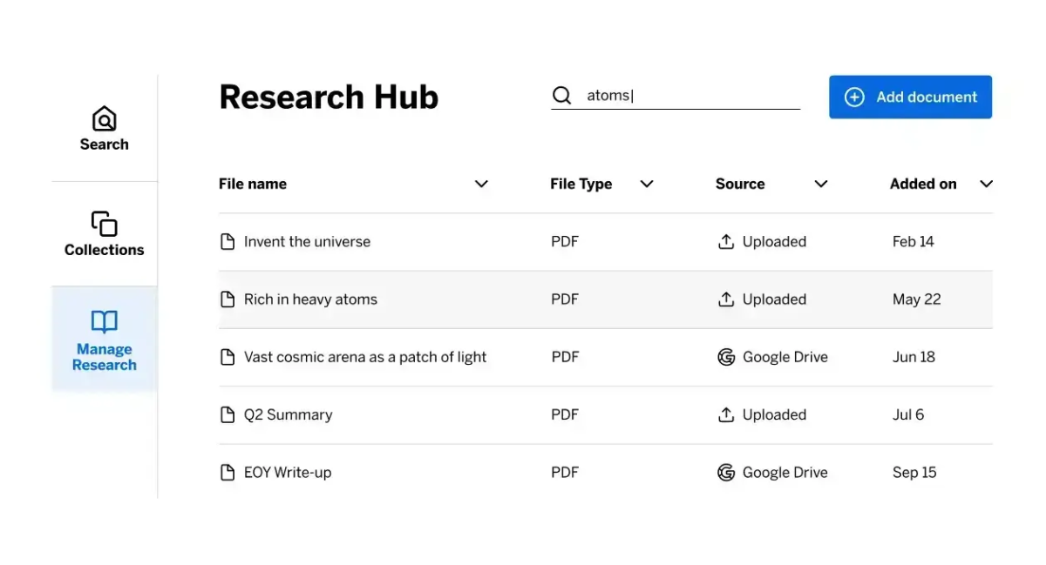This screenshot has width=1046, height=565.
Task: Click the magnifying glass search icon
Action: point(561,95)
